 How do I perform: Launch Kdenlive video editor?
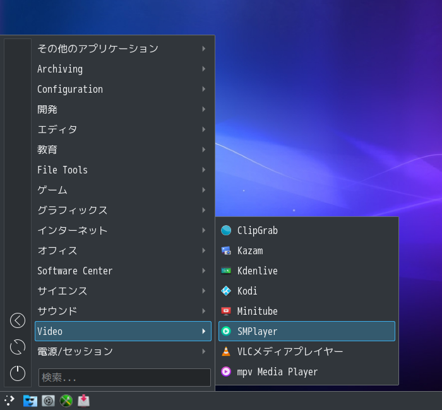[x=307, y=271]
